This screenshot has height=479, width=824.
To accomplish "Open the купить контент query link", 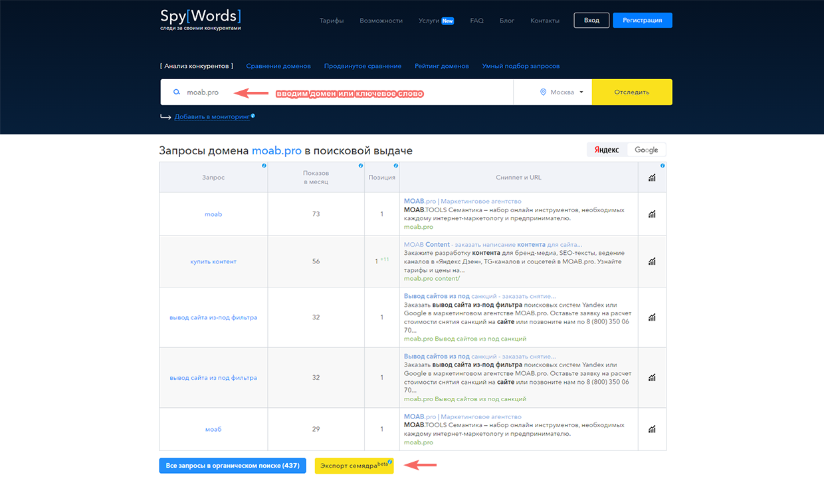I will (x=213, y=261).
